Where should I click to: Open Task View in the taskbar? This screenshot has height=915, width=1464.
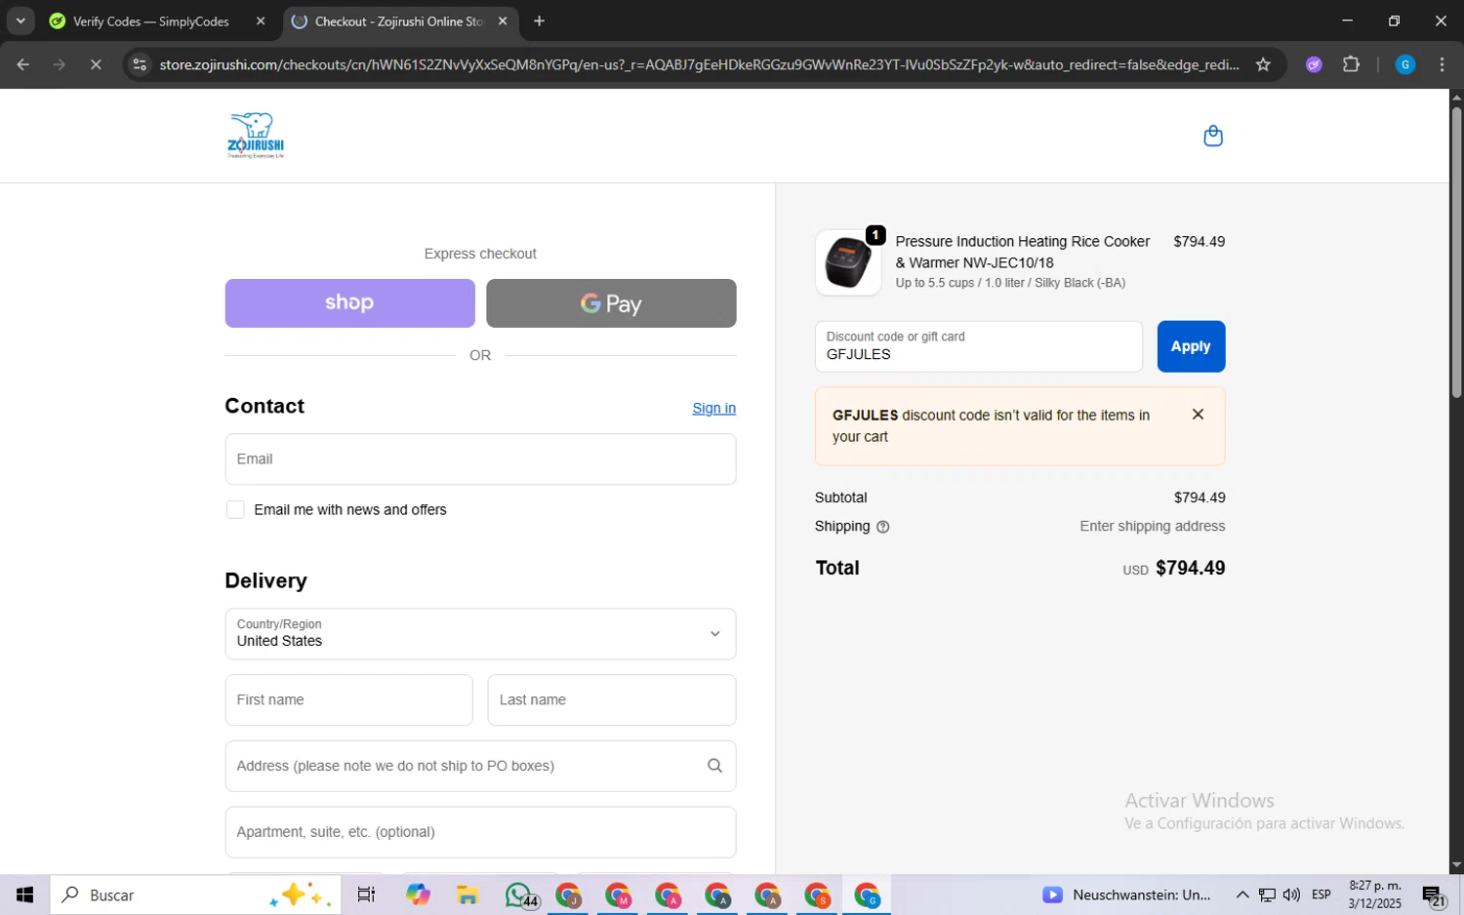[366, 895]
